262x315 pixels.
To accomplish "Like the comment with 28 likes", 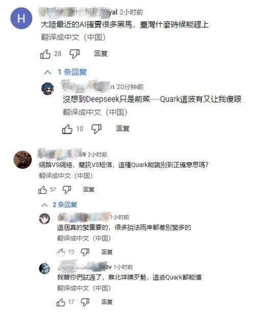I will [45, 54].
